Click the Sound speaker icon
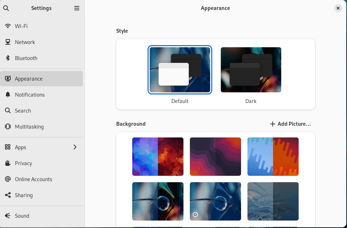The height and width of the screenshot is (228, 347). [8, 216]
